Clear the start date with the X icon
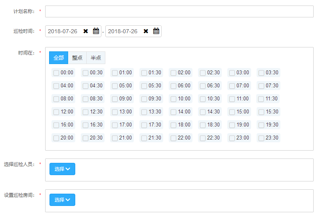Image resolution: width=318 pixels, height=217 pixels. coord(86,31)
